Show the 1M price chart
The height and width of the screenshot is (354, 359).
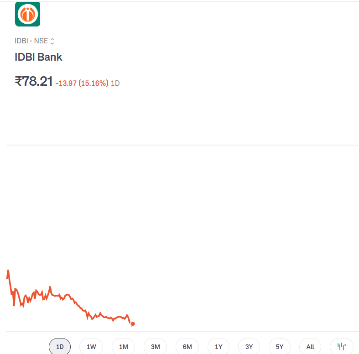point(123,347)
